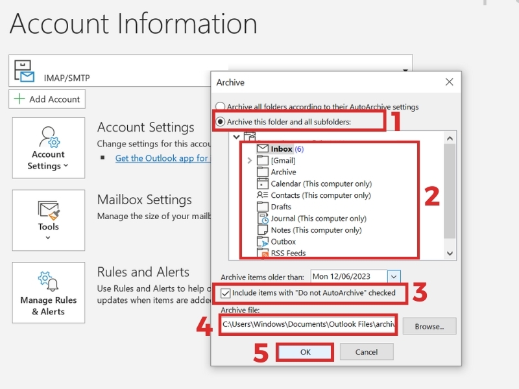Click the 'IMAP/SMTP' account text
The image size is (519, 389).
tap(67, 78)
